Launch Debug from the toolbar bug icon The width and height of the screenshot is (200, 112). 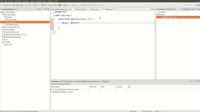(x=10, y=5)
